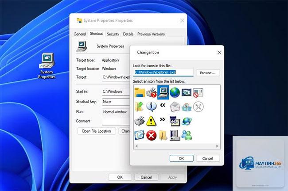Image resolution: width=288 pixels, height=191 pixels.
Task: Choose the blocked page with prohibition sign icon
Action: 198,92
